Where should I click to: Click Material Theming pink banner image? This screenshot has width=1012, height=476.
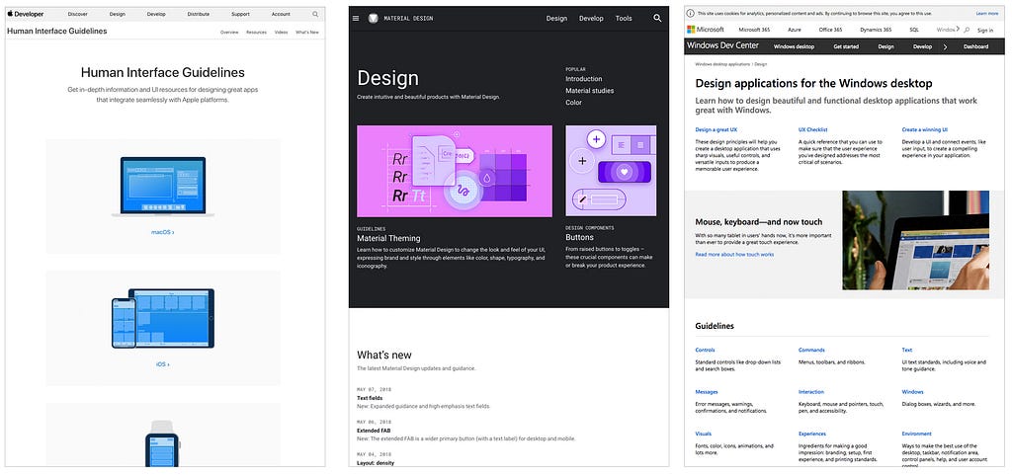click(455, 171)
